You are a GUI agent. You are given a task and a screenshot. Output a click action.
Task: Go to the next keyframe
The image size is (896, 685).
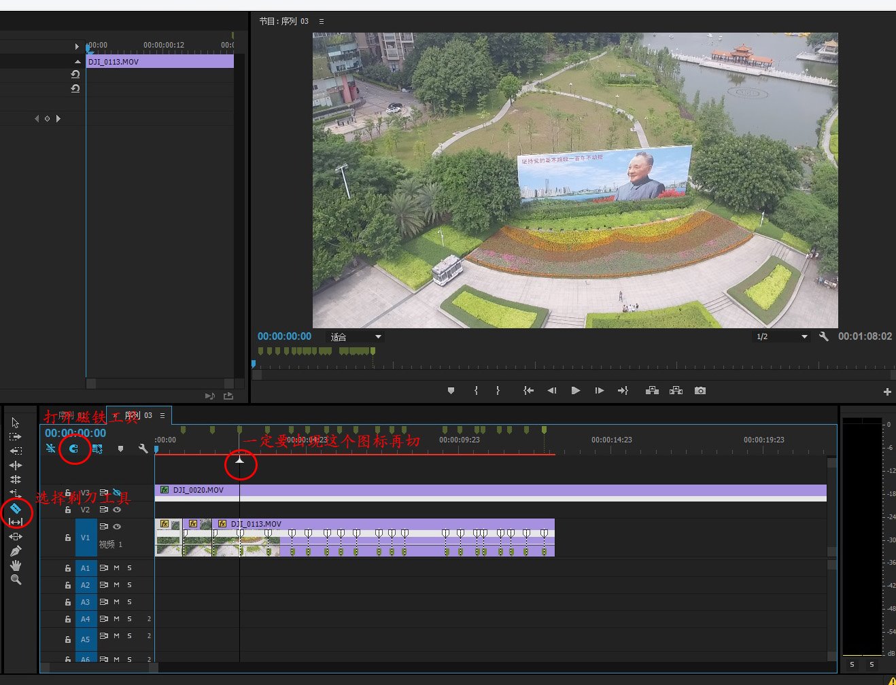(58, 118)
